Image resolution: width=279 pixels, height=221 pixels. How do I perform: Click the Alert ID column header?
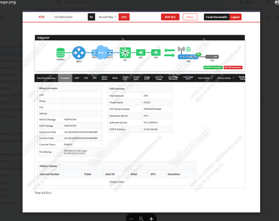(110, 174)
